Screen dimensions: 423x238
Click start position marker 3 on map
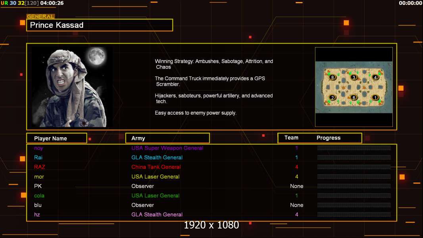click(x=354, y=77)
